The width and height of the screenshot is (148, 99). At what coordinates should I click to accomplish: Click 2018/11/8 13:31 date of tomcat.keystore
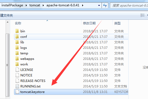click(95, 92)
